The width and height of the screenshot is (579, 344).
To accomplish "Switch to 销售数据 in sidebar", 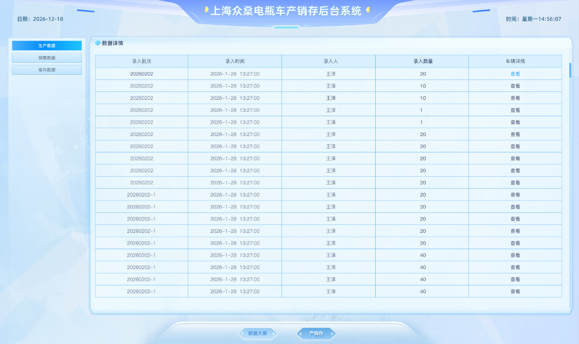I will (x=47, y=58).
